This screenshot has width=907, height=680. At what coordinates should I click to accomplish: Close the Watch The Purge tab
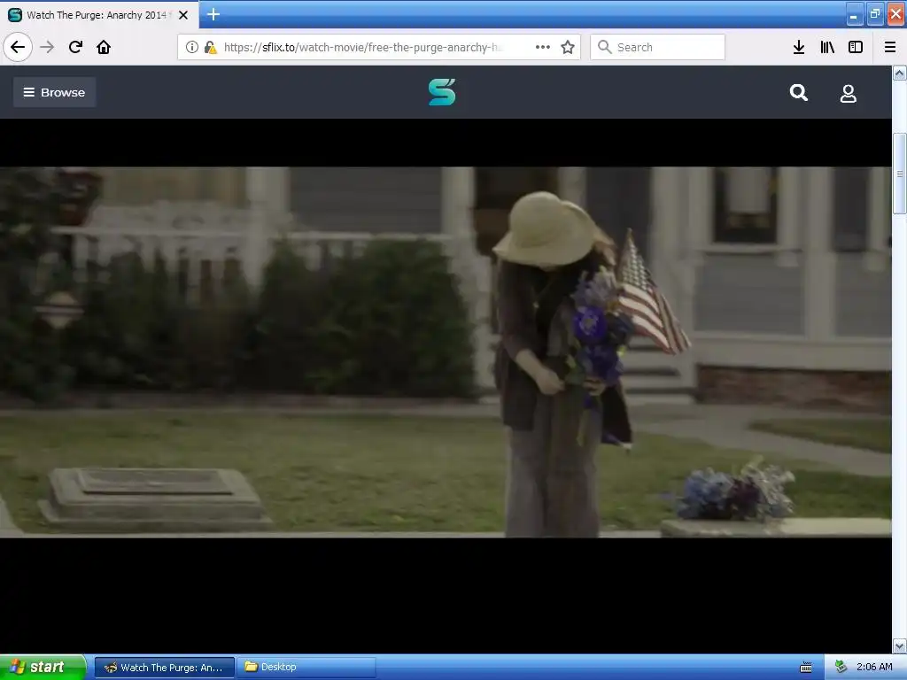[183, 15]
